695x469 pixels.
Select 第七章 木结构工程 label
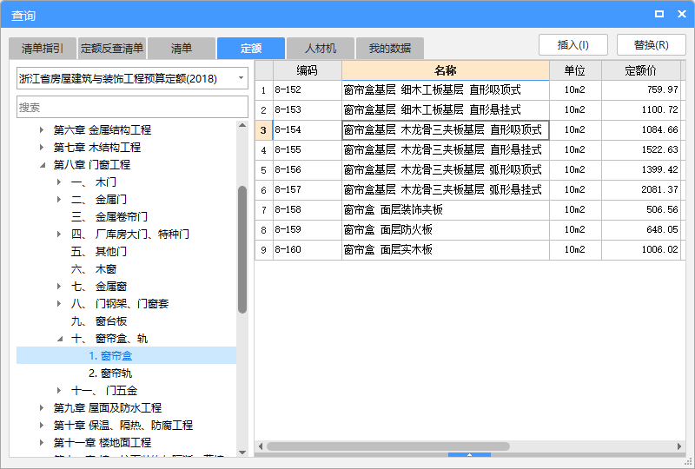coord(97,147)
